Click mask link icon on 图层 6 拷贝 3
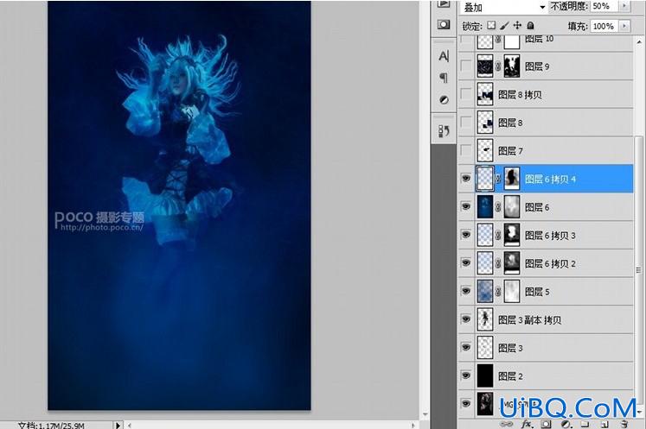This screenshot has height=429, width=646. [x=498, y=236]
